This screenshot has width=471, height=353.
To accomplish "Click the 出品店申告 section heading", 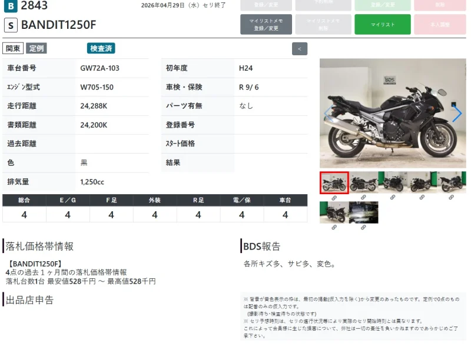I will (29, 300).
